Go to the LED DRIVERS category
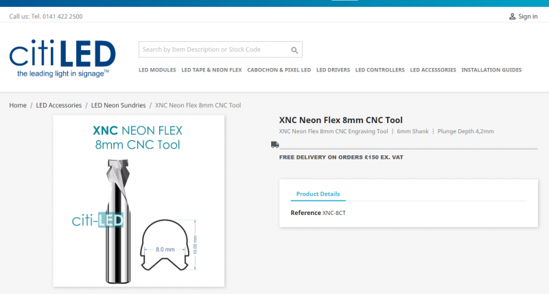Image resolution: width=549 pixels, height=294 pixels. [333, 70]
